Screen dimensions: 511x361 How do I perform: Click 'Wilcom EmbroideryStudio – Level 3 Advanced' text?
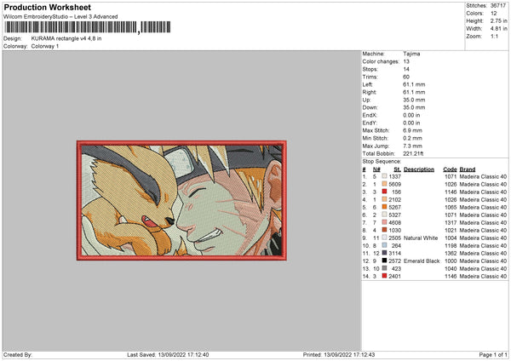pos(60,17)
